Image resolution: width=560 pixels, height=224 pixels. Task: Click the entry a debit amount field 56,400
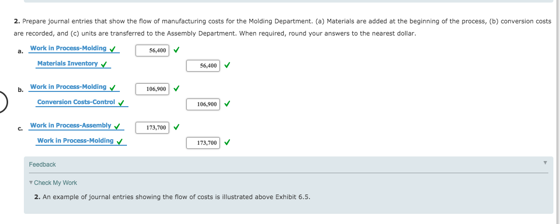[x=152, y=50]
